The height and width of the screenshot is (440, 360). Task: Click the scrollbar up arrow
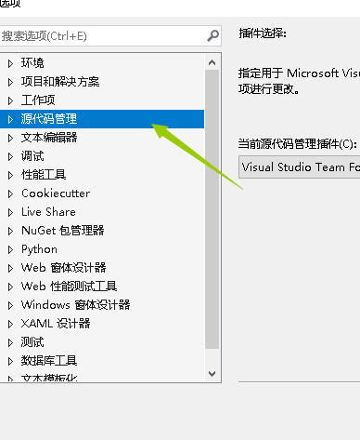coord(212,62)
